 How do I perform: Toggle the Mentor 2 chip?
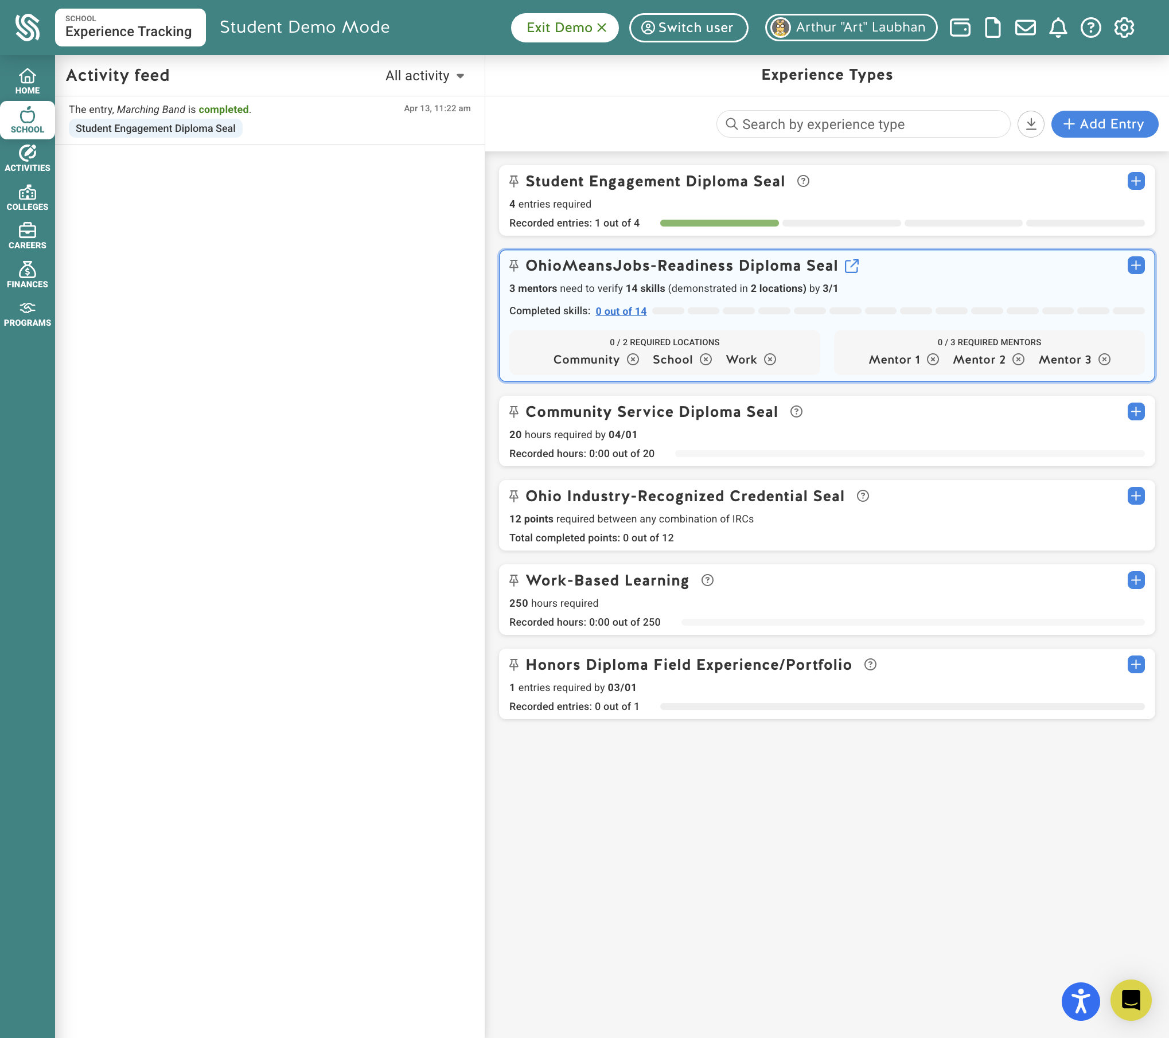[988, 360]
